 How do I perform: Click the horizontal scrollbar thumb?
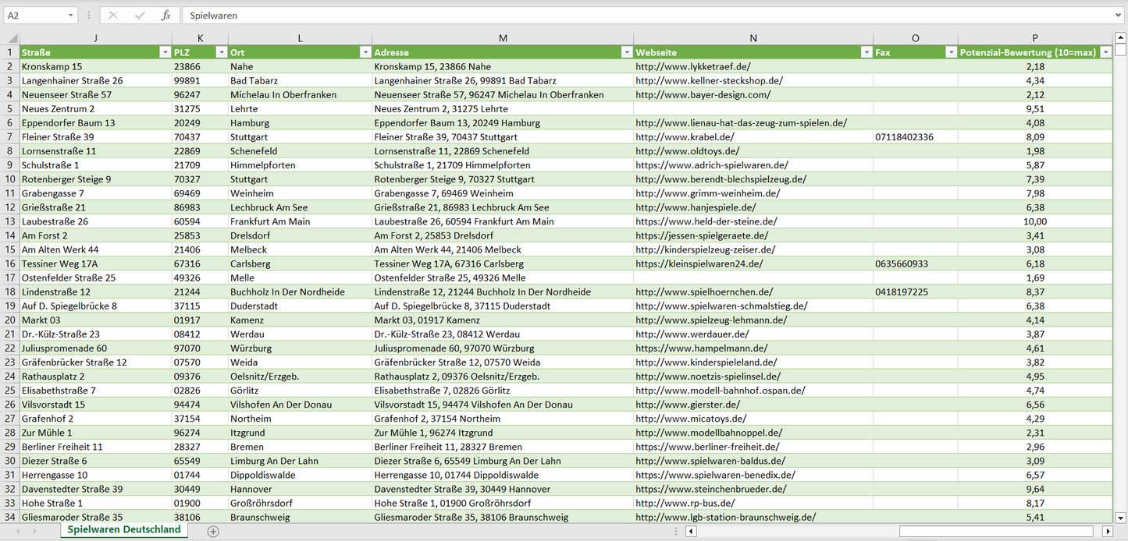(998, 531)
